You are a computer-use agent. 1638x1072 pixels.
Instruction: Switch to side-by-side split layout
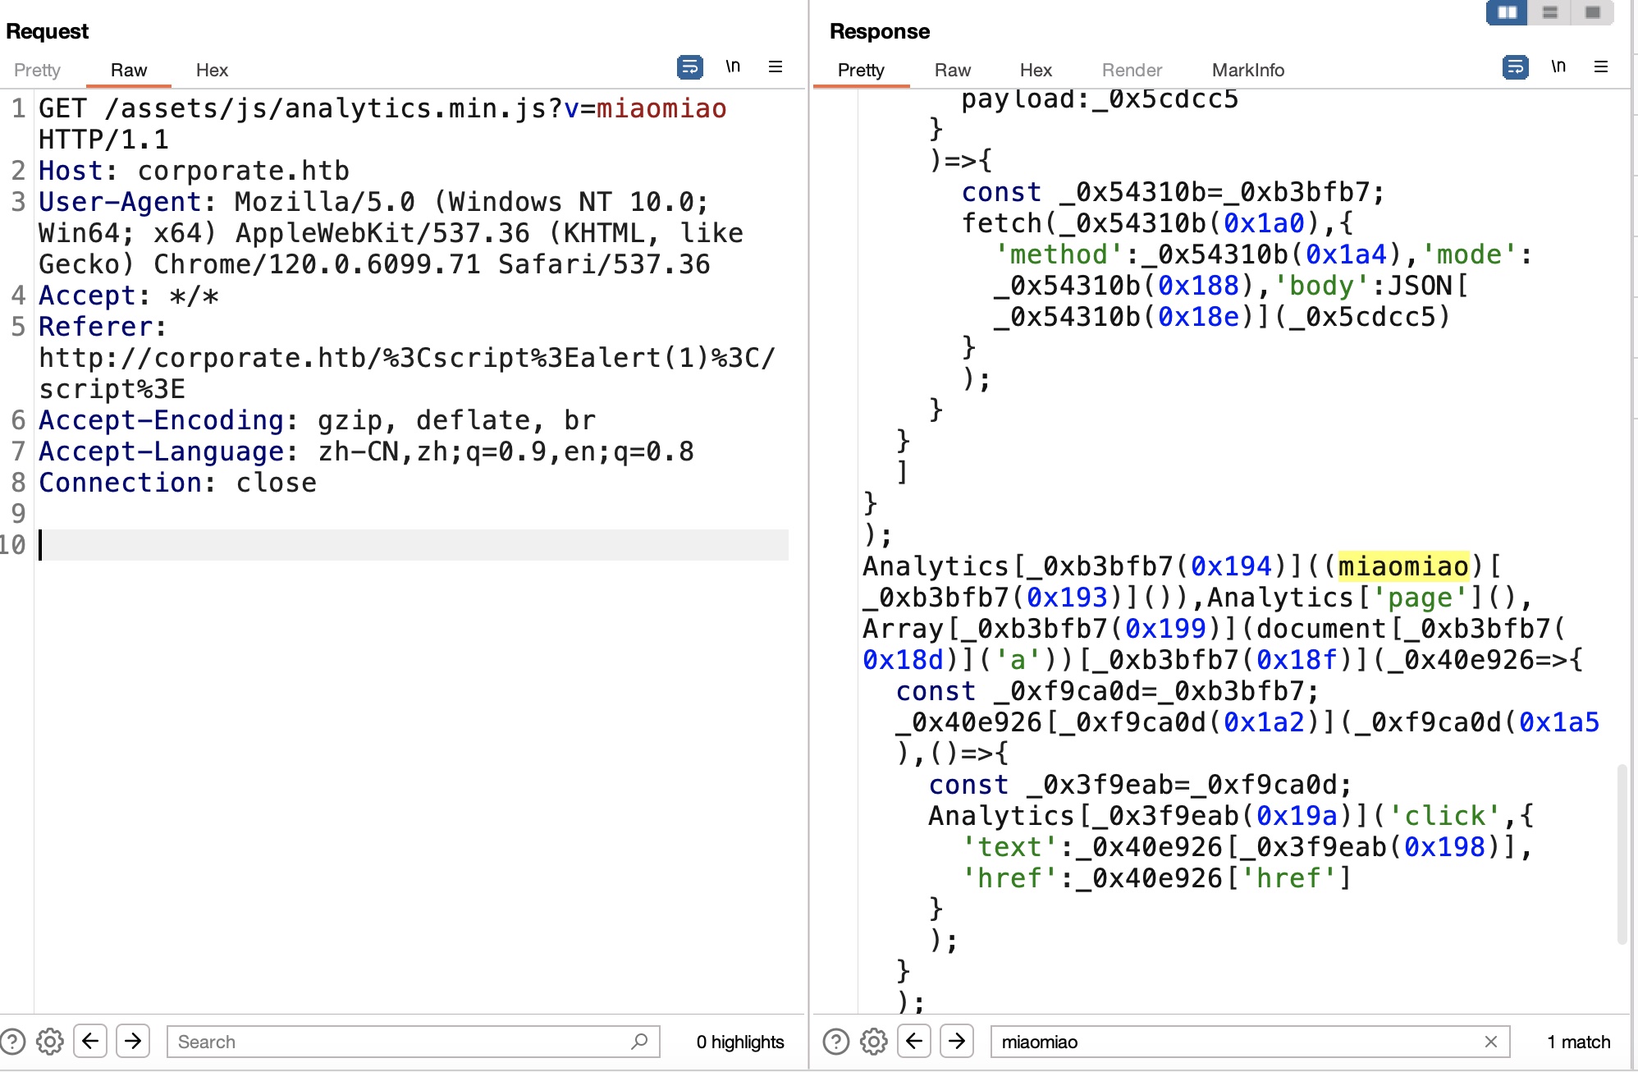pyautogui.click(x=1507, y=12)
